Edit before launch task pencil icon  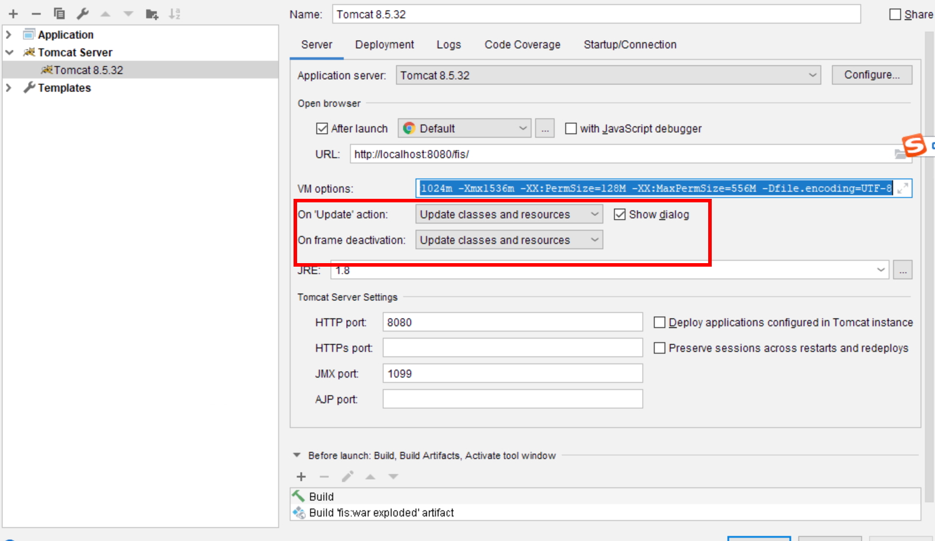click(347, 477)
